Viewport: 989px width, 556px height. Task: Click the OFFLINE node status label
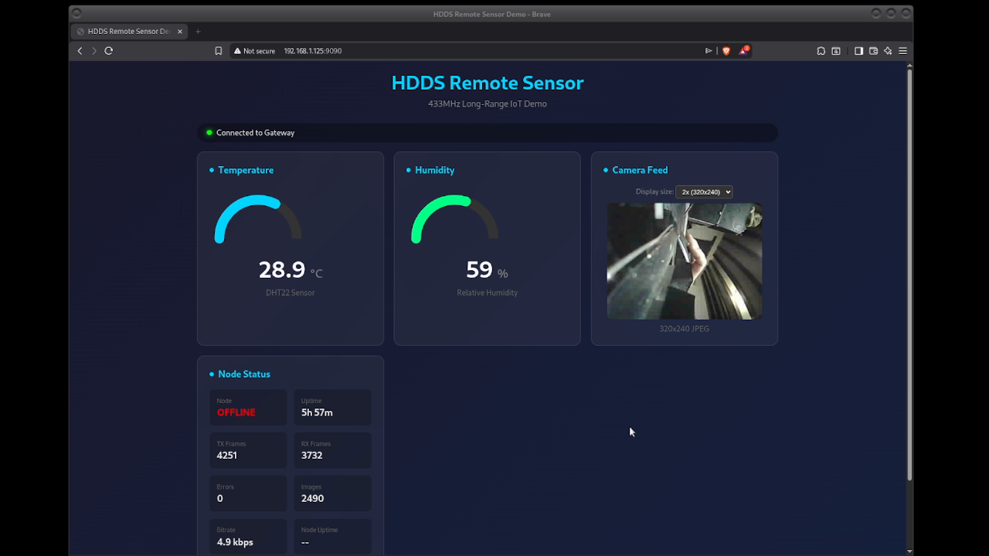click(236, 412)
